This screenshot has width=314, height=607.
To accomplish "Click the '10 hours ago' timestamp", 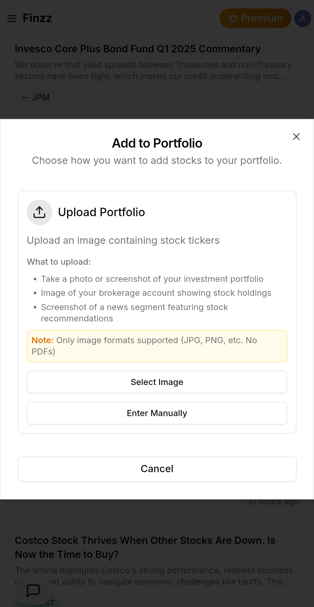I will pyautogui.click(x=274, y=502).
